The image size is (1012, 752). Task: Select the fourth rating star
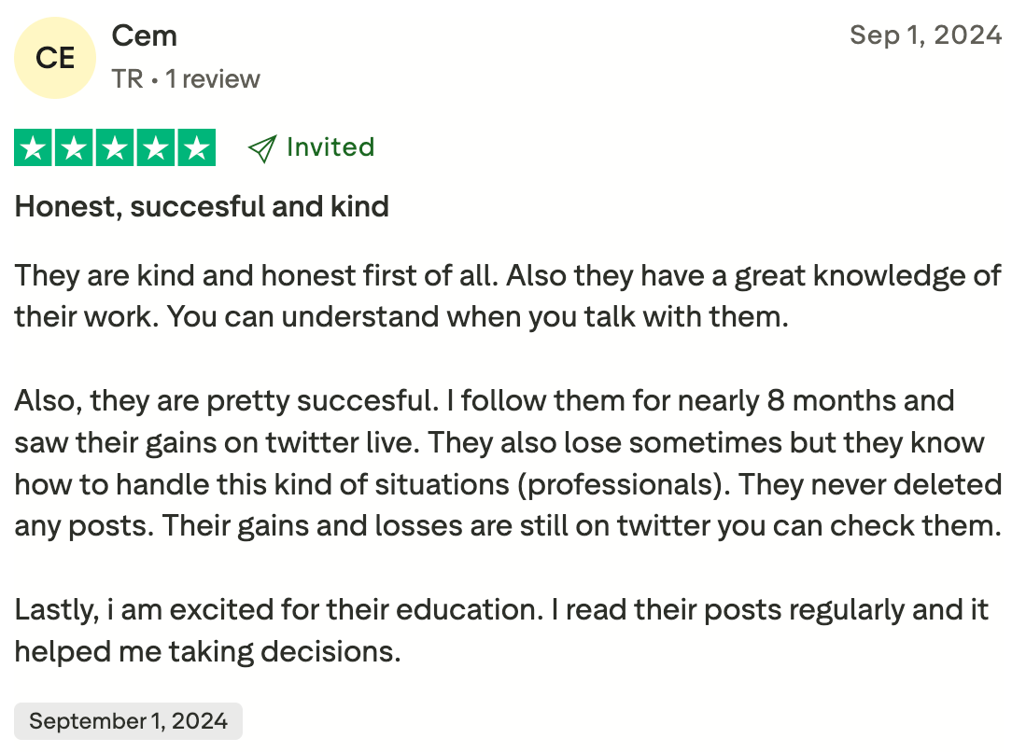tap(155, 148)
